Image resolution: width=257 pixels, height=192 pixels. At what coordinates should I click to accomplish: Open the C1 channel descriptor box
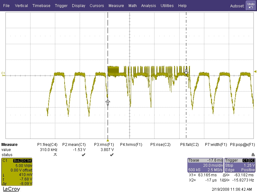tap(17, 172)
